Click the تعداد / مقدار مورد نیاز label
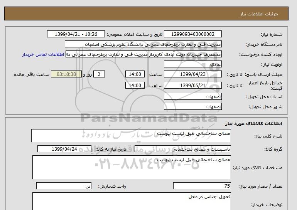The image size is (297, 210). pos(261,186)
